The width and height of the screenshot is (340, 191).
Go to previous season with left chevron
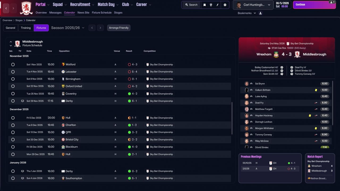(x=92, y=28)
